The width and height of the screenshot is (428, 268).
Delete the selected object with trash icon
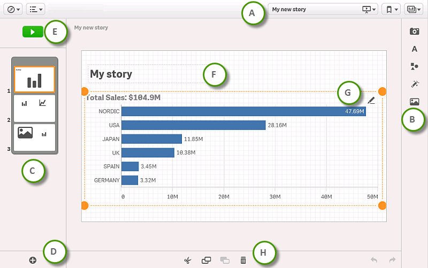243,260
